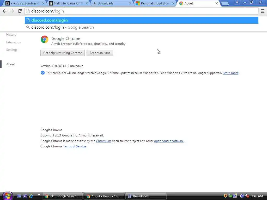Click the blue update-status checkmark icon
Image resolution: width=267 pixels, height=200 pixels.
[x=43, y=73]
